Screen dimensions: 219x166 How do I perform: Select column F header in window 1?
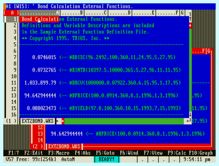point(168,13)
